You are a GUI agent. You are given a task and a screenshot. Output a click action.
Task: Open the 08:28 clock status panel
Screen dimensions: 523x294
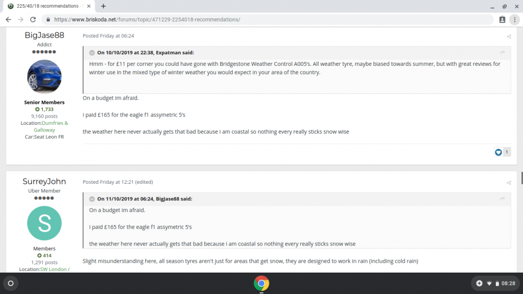508,284
